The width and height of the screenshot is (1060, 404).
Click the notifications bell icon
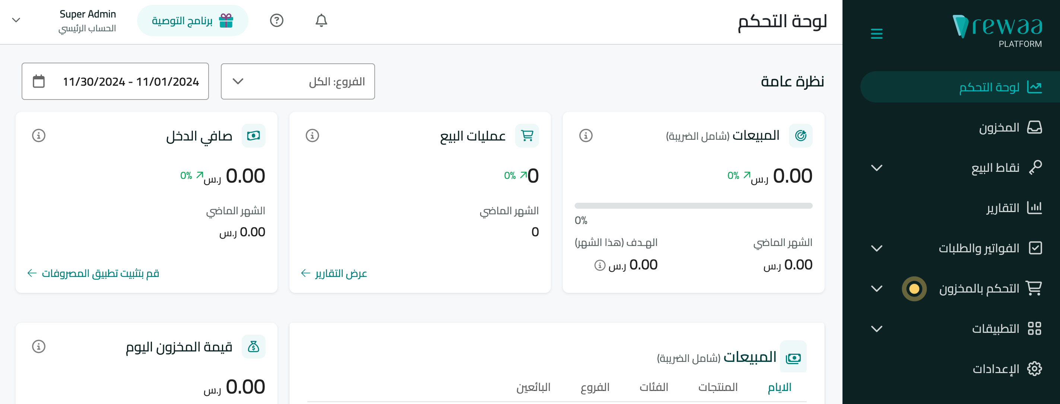[x=321, y=20]
